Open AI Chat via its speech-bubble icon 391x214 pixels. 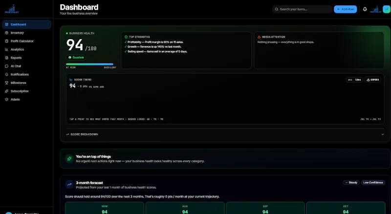coord(7,66)
